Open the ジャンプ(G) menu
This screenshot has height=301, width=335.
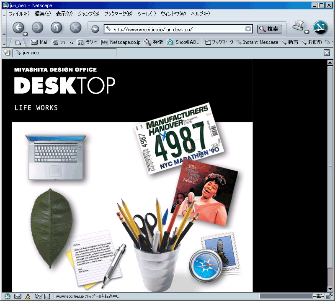tap(88, 14)
